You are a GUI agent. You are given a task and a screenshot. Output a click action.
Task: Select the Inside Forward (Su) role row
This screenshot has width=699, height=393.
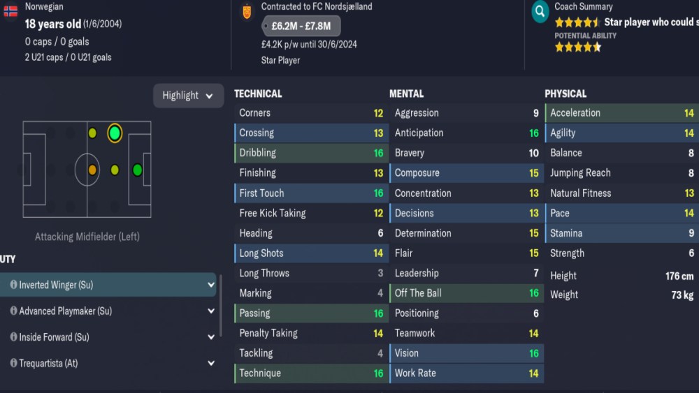coord(105,337)
